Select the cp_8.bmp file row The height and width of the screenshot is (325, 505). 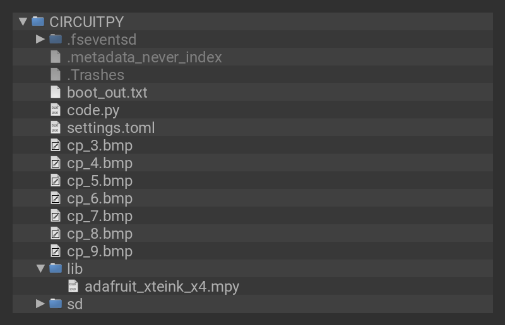(x=100, y=234)
